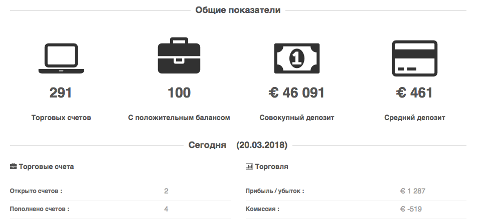Click the Торговых счетов label
Viewport: 482px width, 222px height.
(x=61, y=117)
